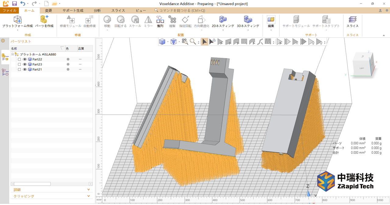Click the save icon in title bar
The width and height of the screenshot is (390, 205).
point(14,4)
